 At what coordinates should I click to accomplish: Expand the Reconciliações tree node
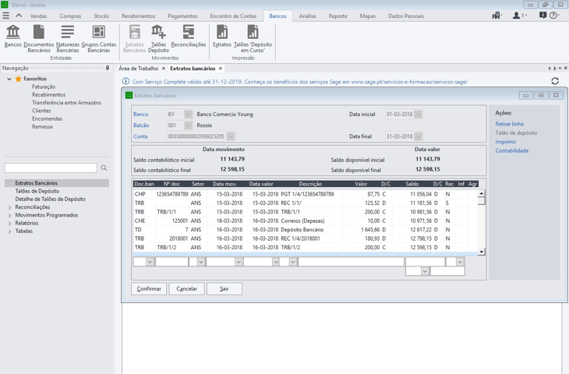click(9, 208)
